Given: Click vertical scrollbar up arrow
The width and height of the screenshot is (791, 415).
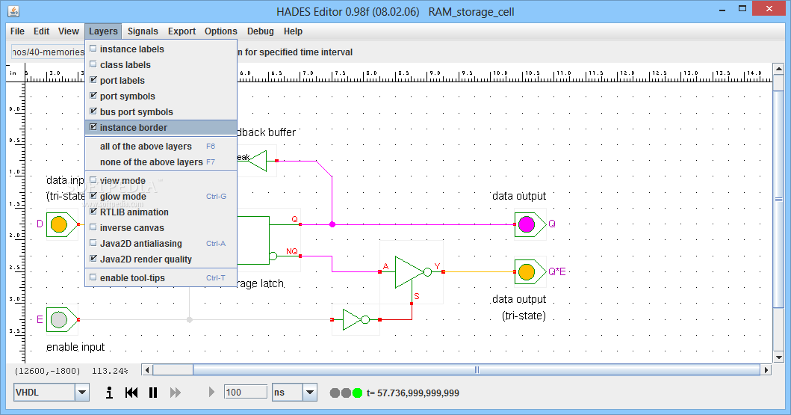Looking at the screenshot, I should point(778,69).
